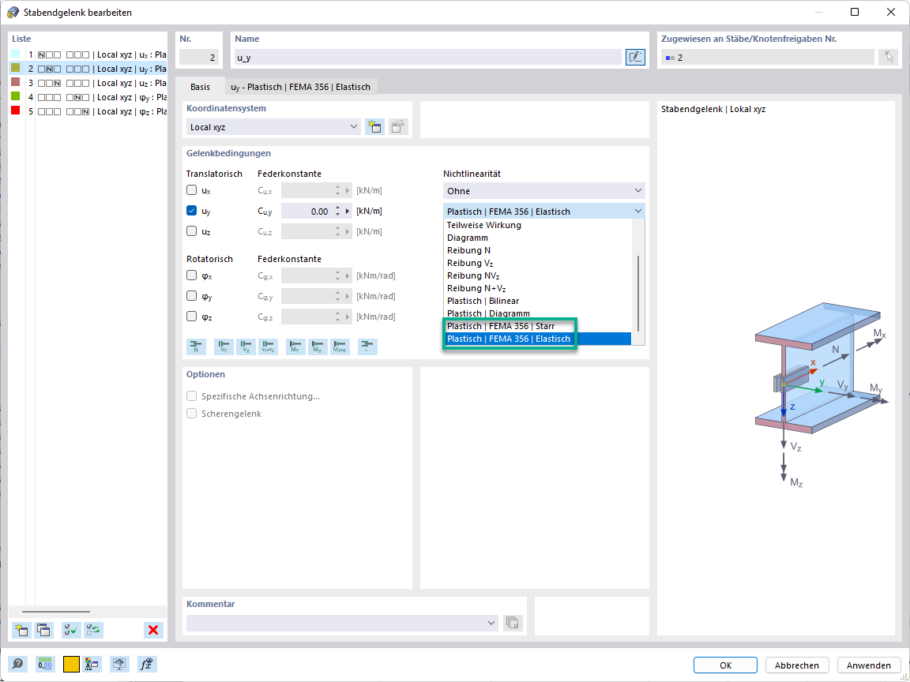
Task: Click the invert selection list icon
Action: tap(93, 630)
